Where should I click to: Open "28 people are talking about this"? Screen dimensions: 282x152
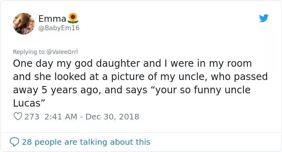86,142
